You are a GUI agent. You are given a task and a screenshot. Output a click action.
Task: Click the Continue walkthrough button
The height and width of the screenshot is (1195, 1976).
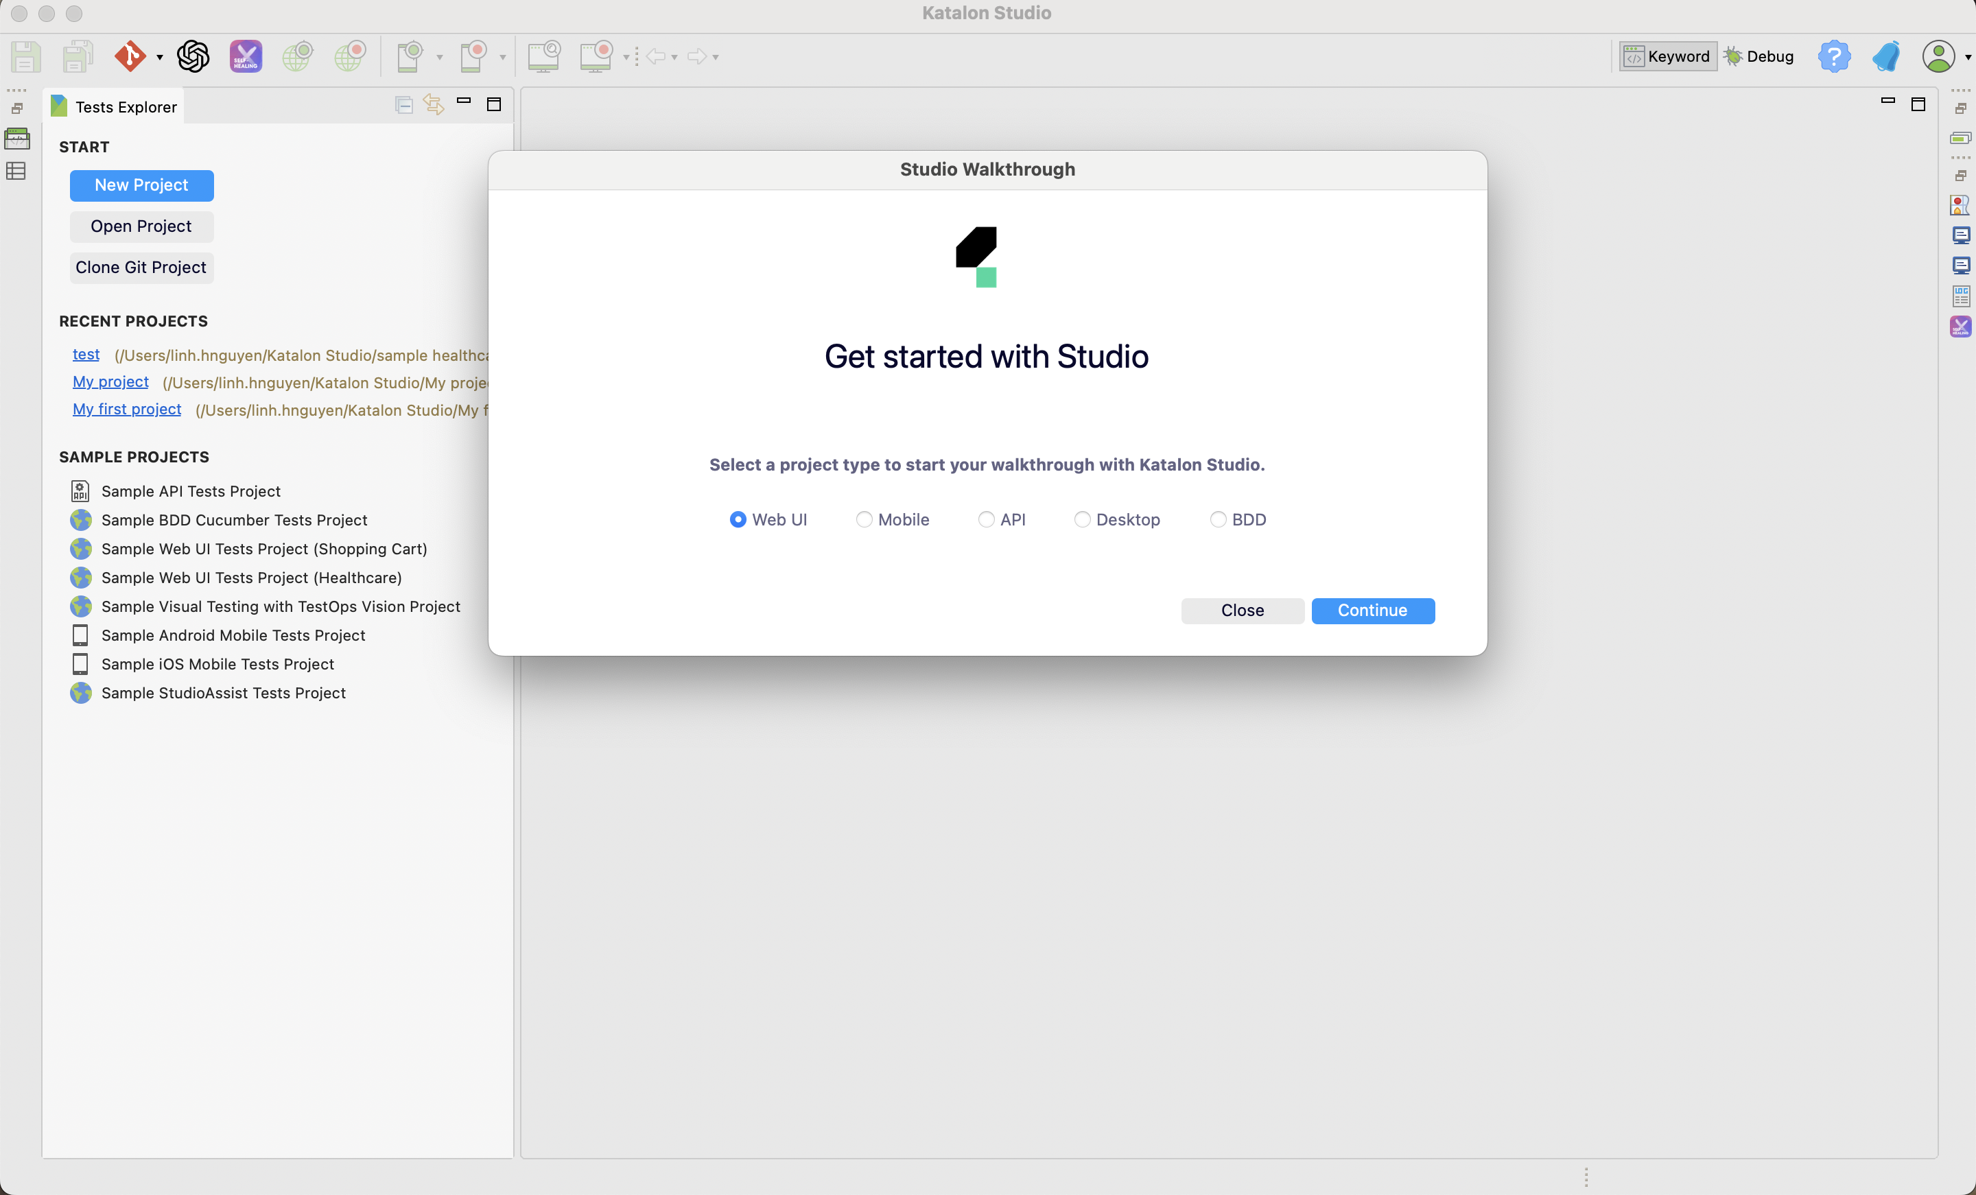coord(1372,609)
